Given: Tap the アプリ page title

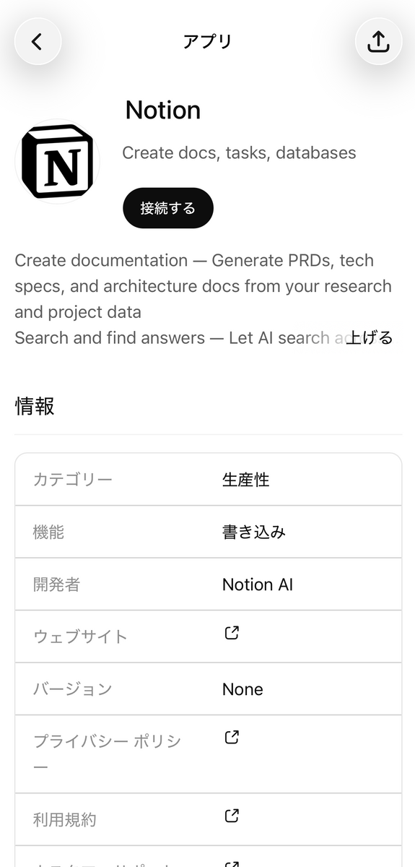Looking at the screenshot, I should tap(208, 41).
